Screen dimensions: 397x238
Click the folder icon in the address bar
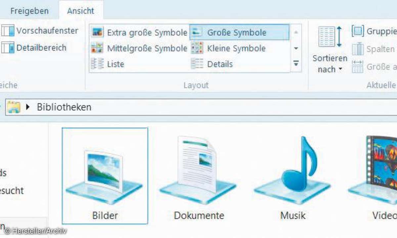pyautogui.click(x=14, y=107)
